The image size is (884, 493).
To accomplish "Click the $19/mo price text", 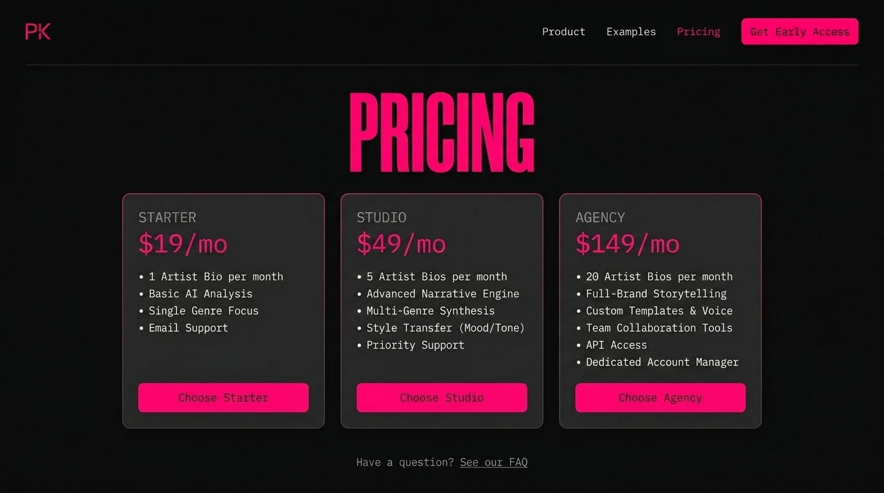I will click(183, 244).
